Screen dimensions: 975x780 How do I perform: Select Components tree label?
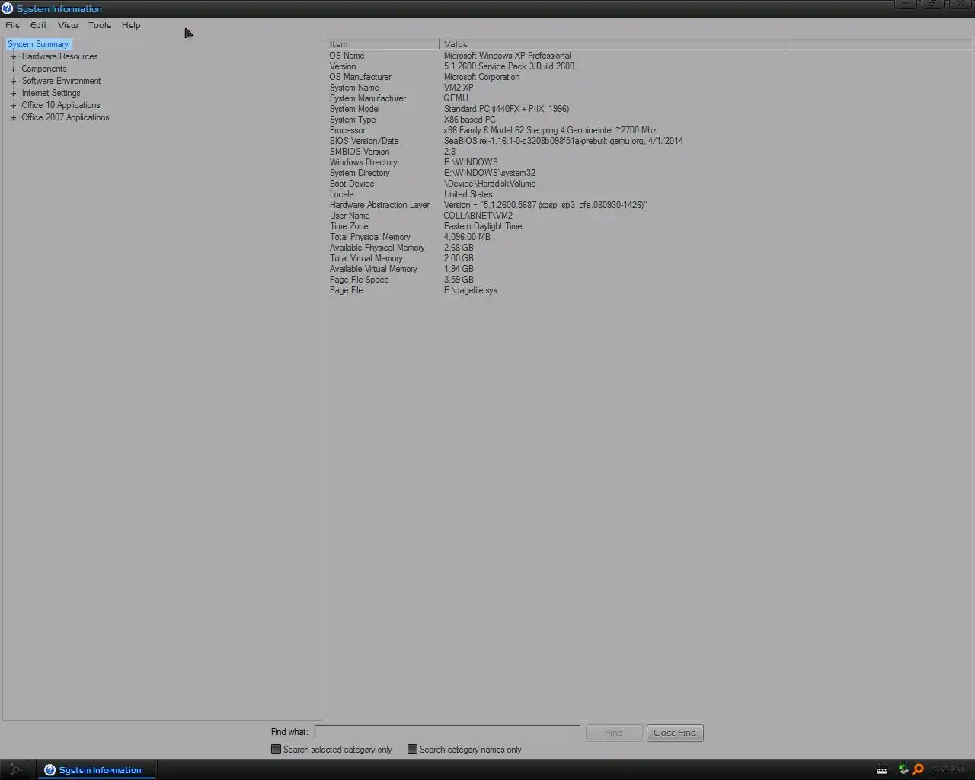click(44, 69)
